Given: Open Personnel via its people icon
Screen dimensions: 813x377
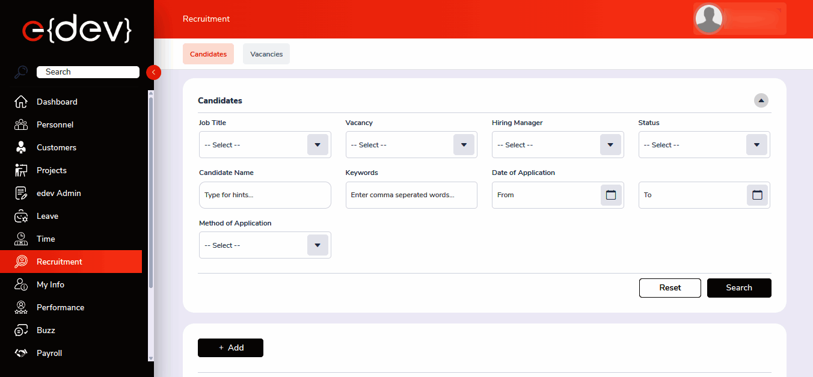Looking at the screenshot, I should (21, 125).
